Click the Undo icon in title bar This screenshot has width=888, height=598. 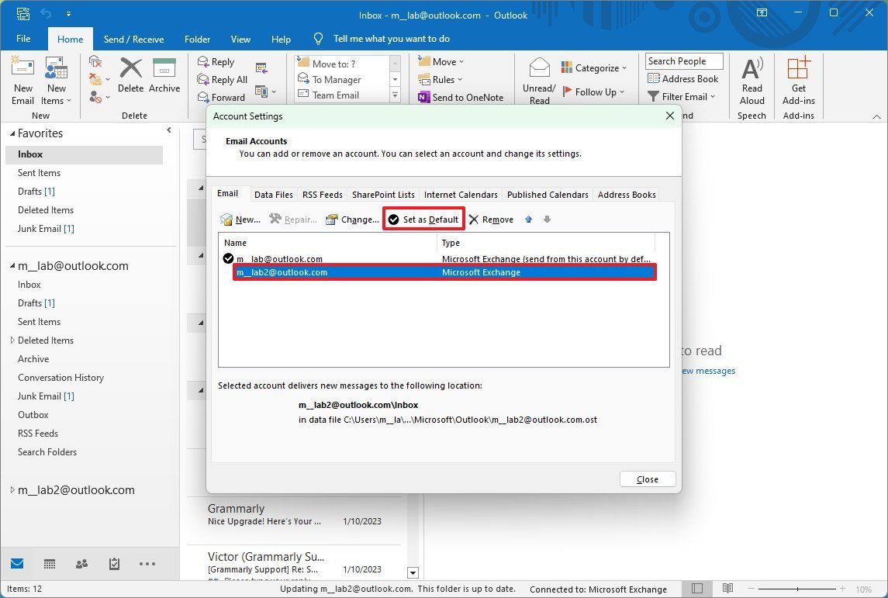[46, 13]
